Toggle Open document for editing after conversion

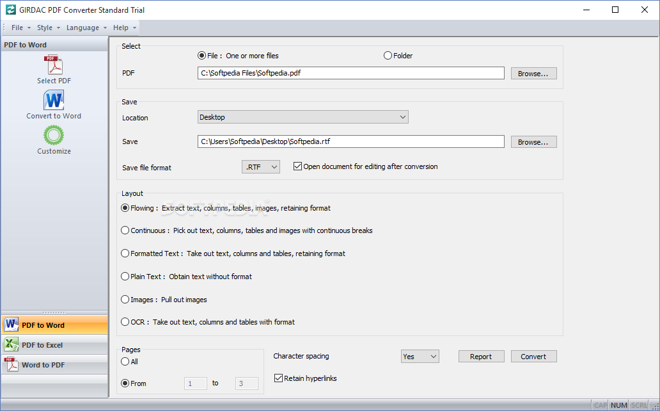[297, 166]
